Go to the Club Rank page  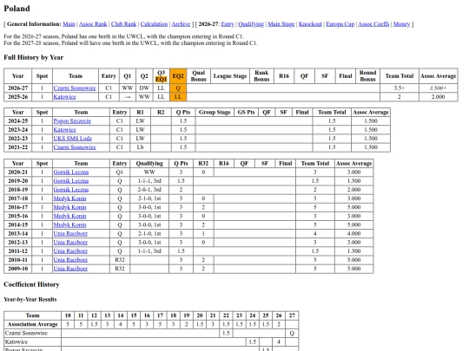pos(123,24)
